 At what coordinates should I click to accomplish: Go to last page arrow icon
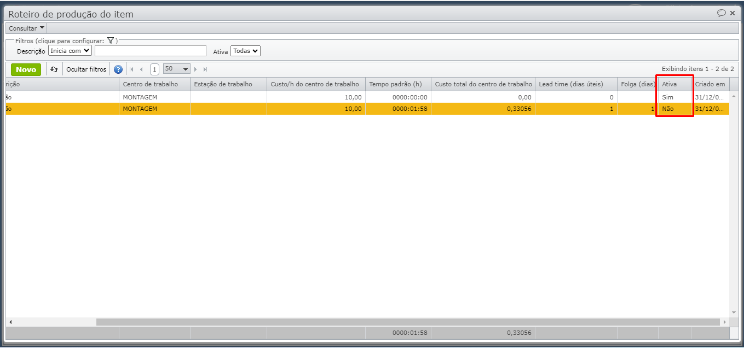[x=205, y=69]
